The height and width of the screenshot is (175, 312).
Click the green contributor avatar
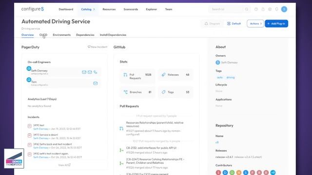tap(232, 173)
